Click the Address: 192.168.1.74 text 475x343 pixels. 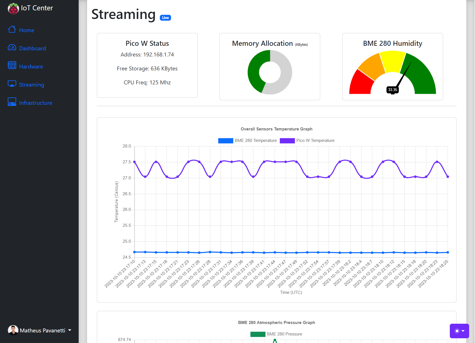tap(147, 54)
